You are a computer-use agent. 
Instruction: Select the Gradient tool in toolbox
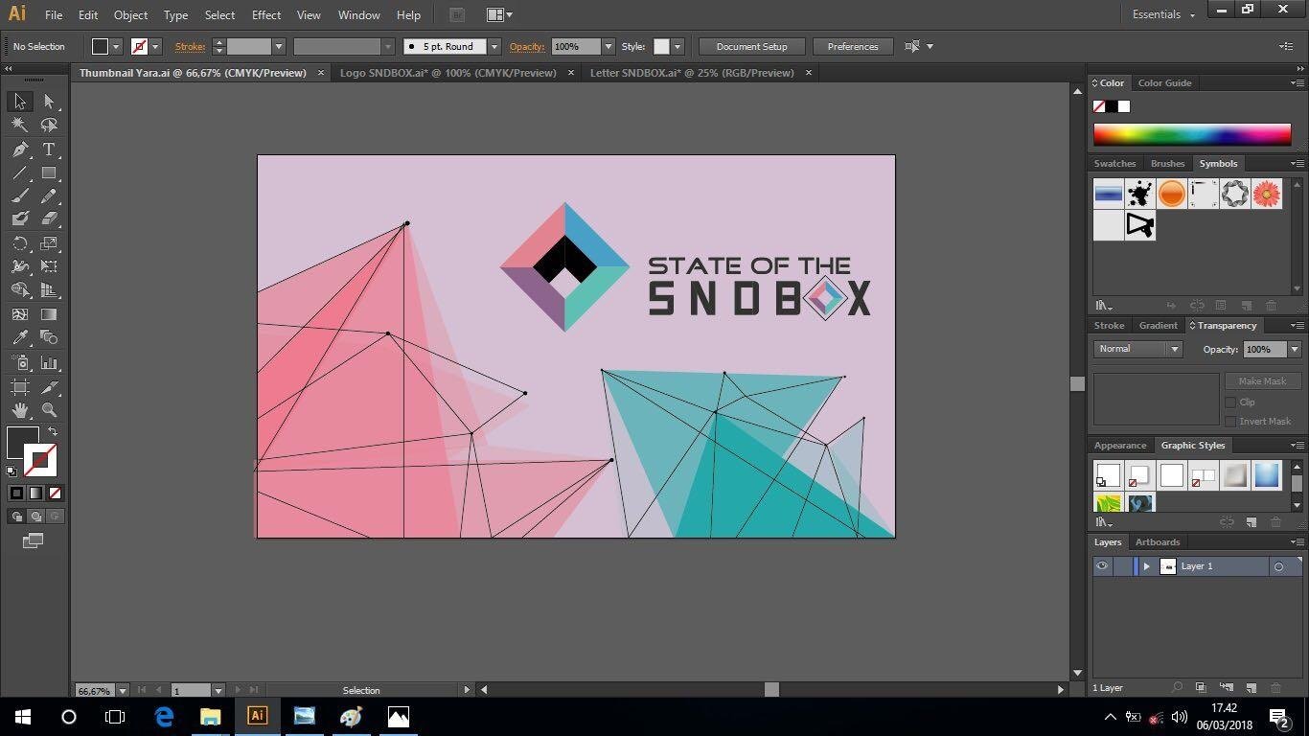click(x=49, y=313)
